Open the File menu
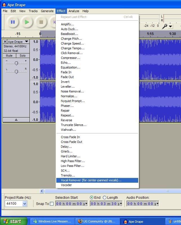The width and height of the screenshot is (181, 225). (x=5, y=11)
